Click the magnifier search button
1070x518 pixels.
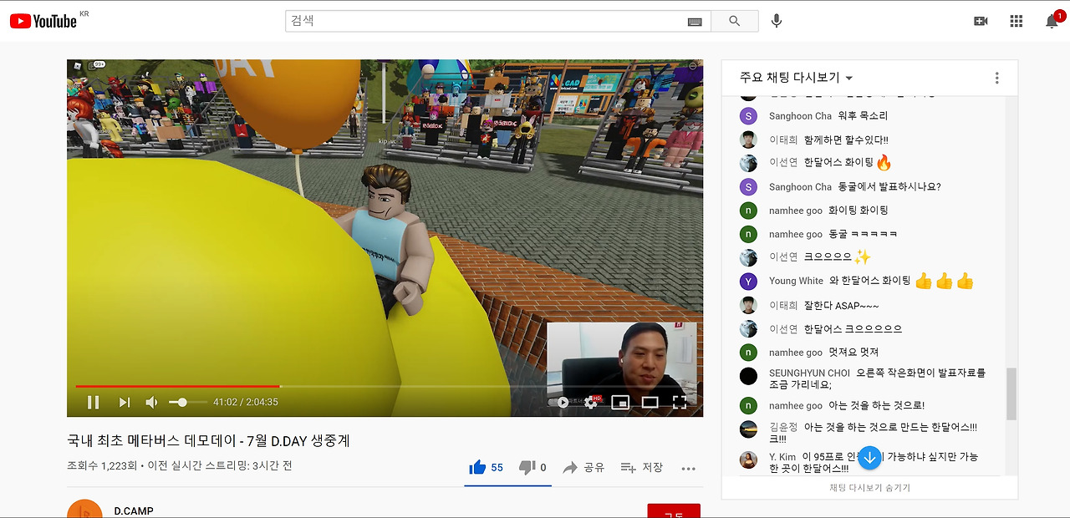(x=735, y=21)
